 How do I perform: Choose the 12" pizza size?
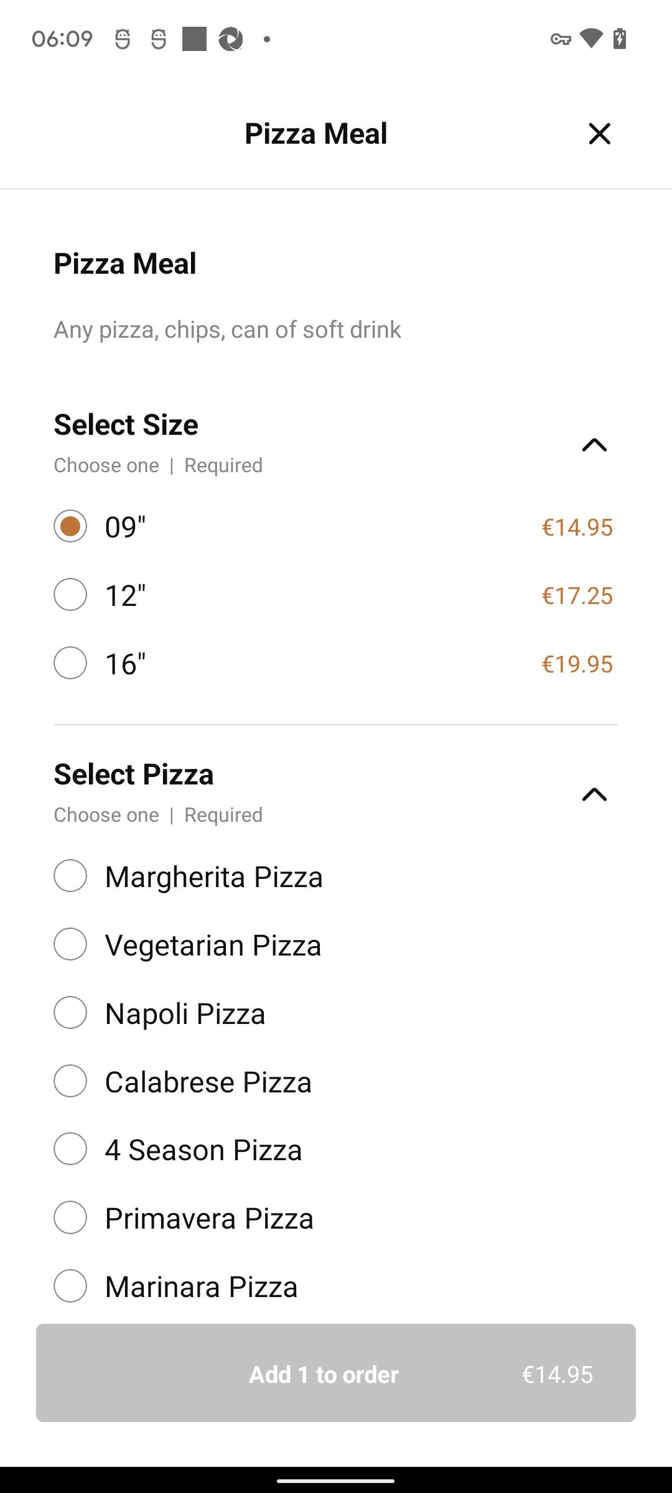[x=70, y=595]
